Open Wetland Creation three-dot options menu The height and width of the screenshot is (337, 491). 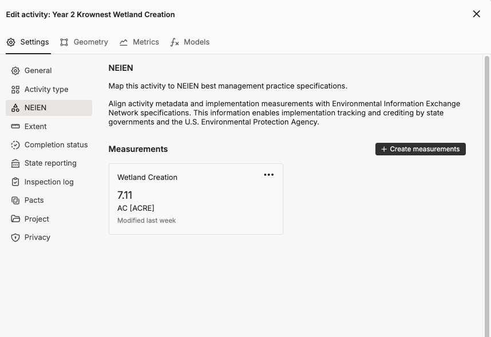(268, 175)
